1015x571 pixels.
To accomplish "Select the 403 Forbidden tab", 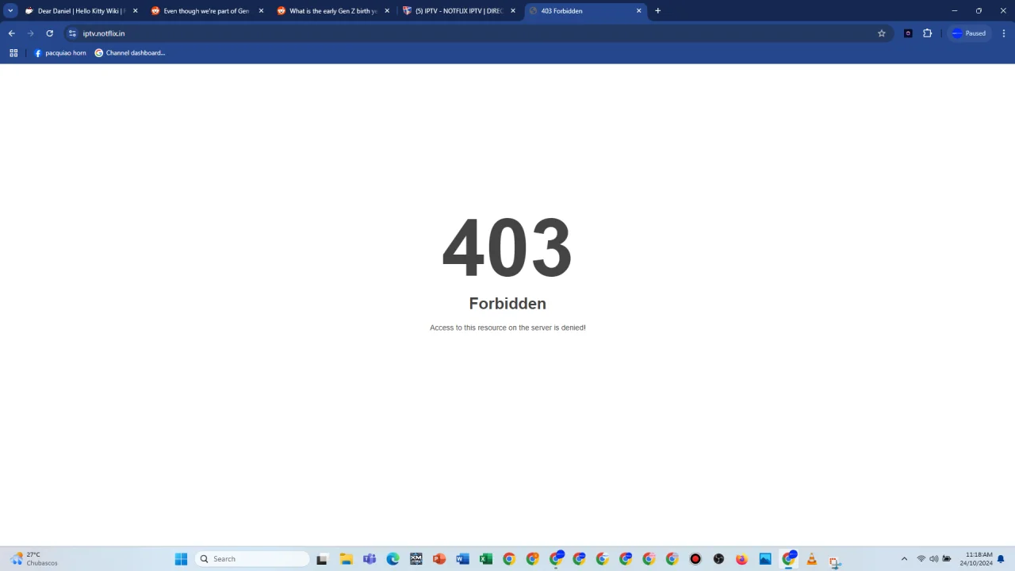I will [585, 11].
